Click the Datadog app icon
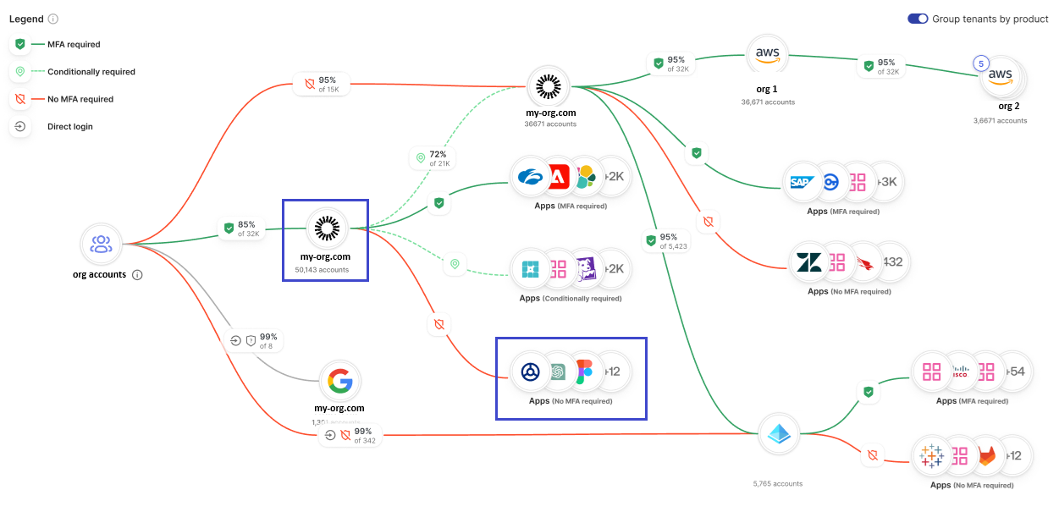 pos(587,269)
